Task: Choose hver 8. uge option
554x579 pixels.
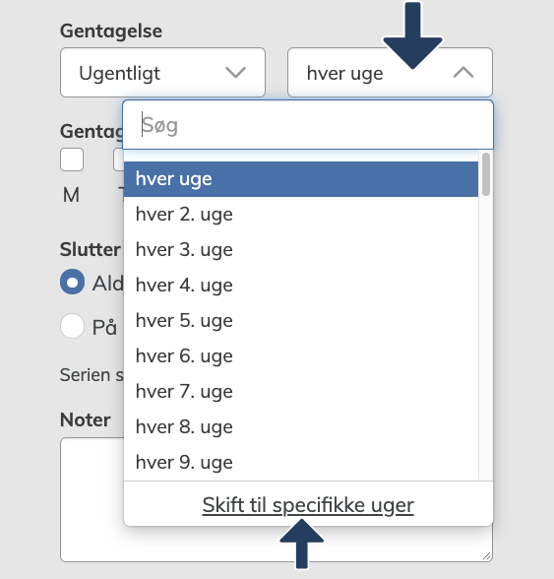Action: coord(301,427)
